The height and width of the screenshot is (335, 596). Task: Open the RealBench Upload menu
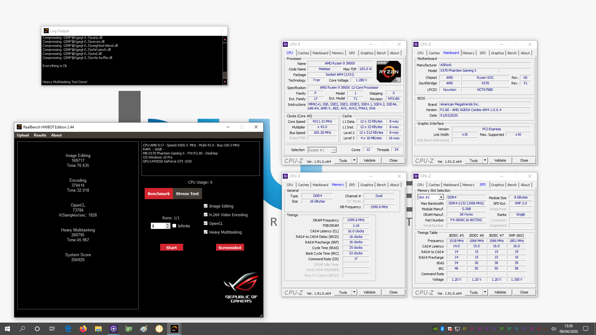pos(23,135)
